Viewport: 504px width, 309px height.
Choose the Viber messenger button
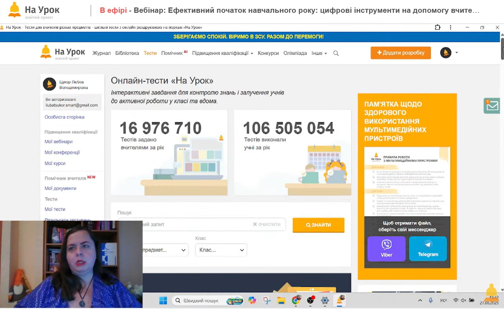[x=386, y=249]
